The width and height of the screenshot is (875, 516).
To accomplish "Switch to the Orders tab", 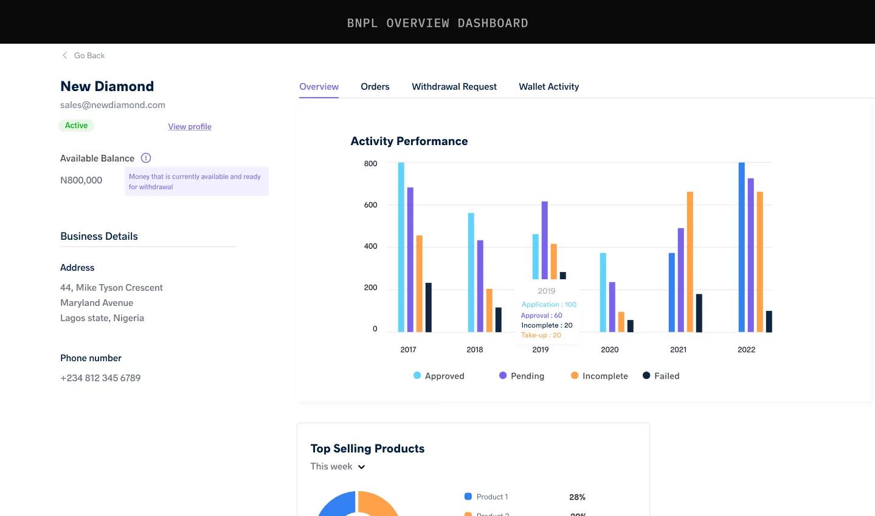I will point(375,86).
